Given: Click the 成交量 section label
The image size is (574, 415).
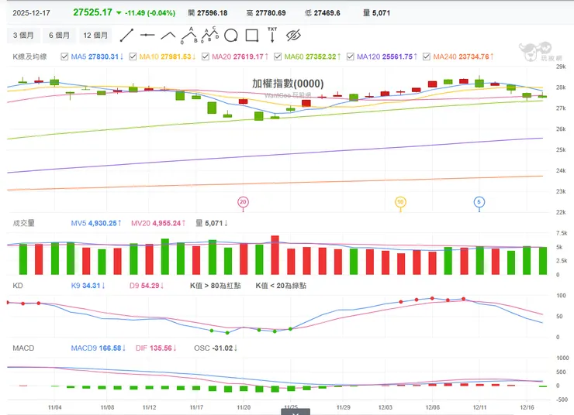Looking at the screenshot, I should click(23, 223).
